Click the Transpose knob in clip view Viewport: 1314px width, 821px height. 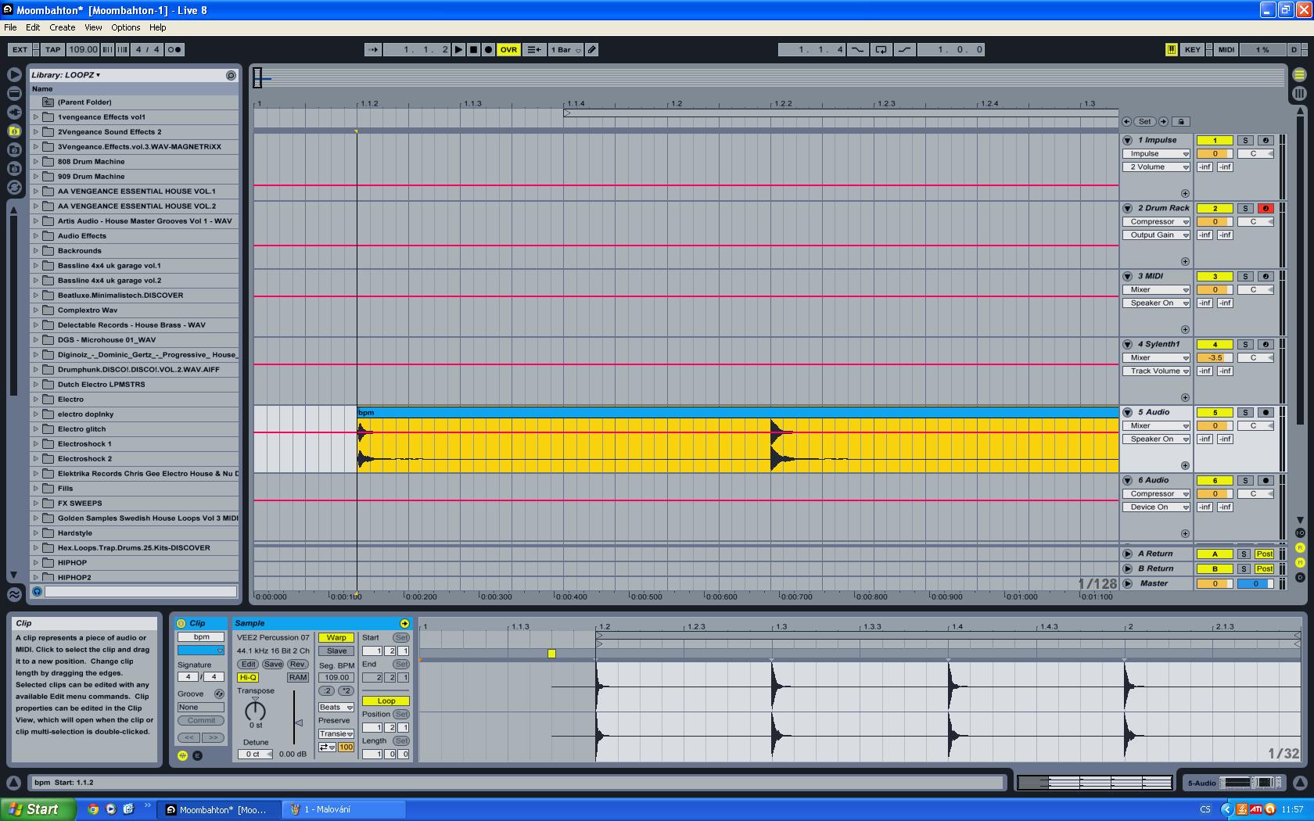255,710
